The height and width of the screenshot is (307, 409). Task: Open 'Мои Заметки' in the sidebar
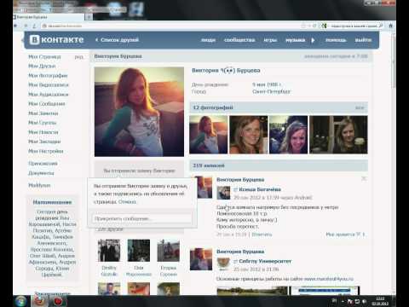tap(43, 113)
